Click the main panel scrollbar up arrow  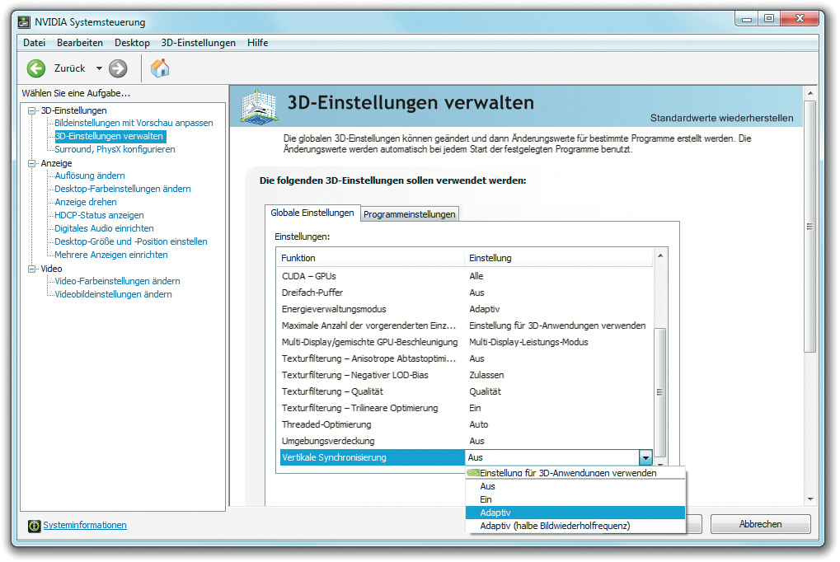[810, 93]
